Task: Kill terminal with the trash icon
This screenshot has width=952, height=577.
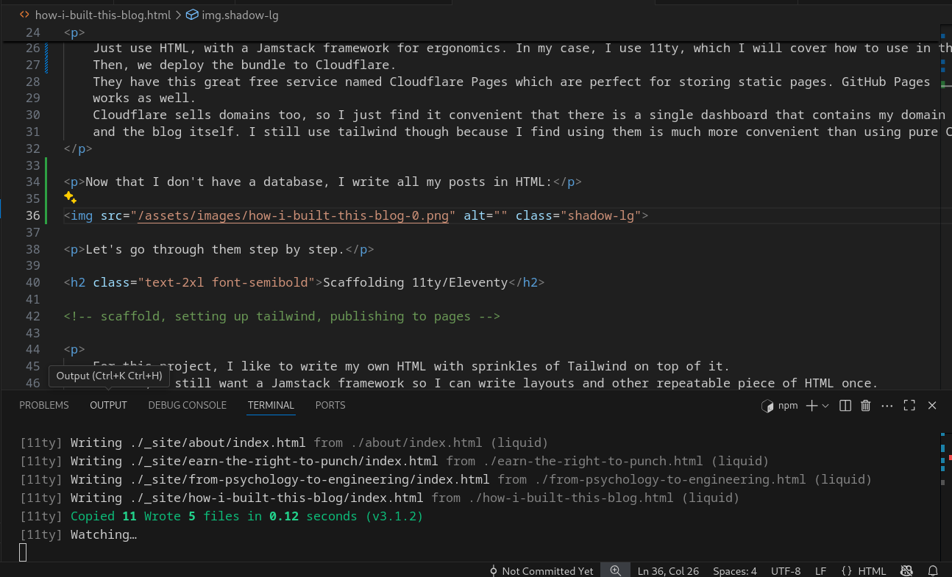Action: pos(866,406)
